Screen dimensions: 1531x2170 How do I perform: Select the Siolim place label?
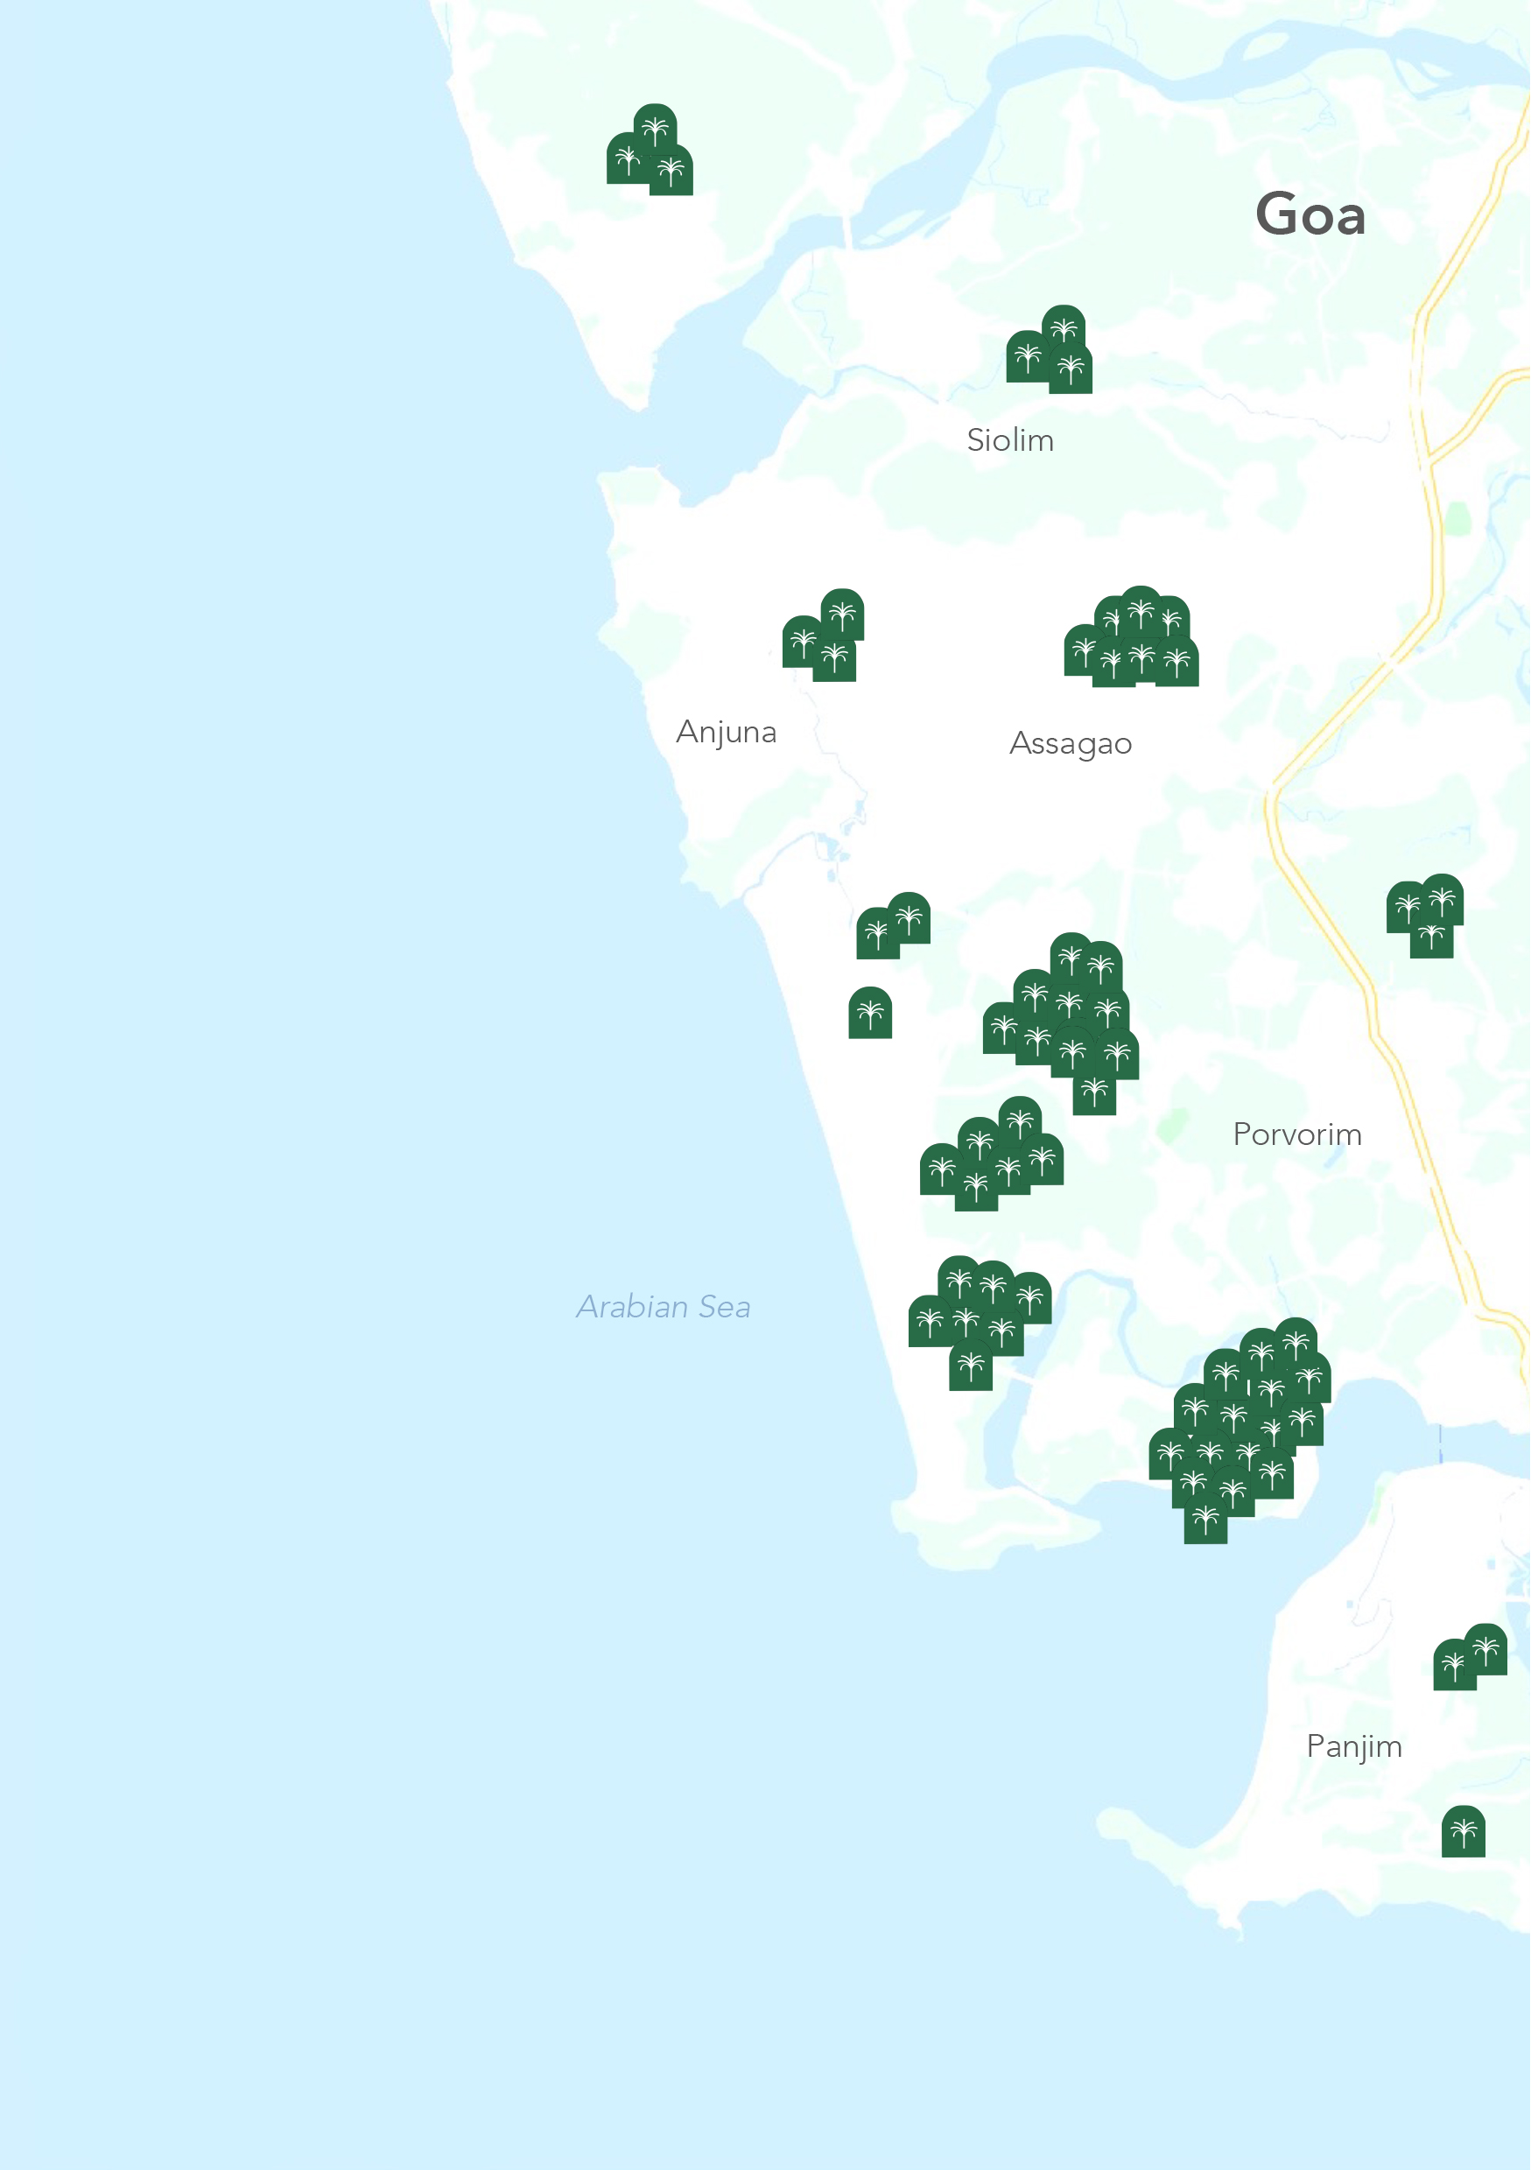1010,439
